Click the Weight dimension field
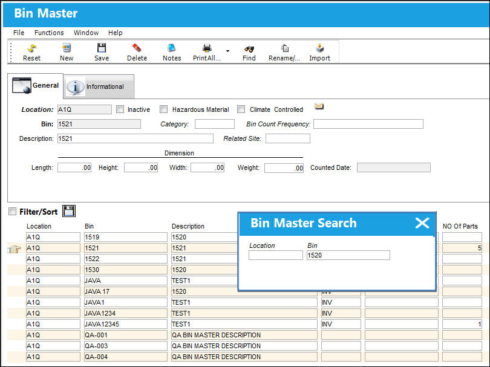490x367 pixels. click(x=284, y=168)
